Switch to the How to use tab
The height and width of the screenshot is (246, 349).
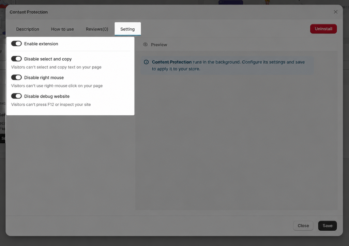click(62, 29)
